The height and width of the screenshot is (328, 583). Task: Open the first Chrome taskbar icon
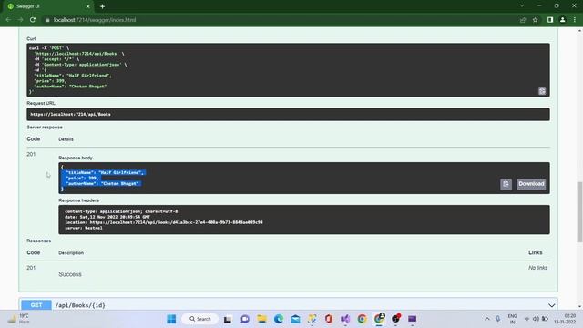click(x=362, y=319)
